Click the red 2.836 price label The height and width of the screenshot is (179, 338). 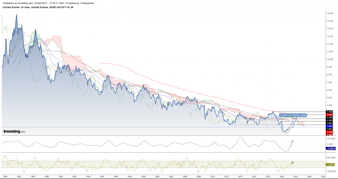[x=329, y=115]
